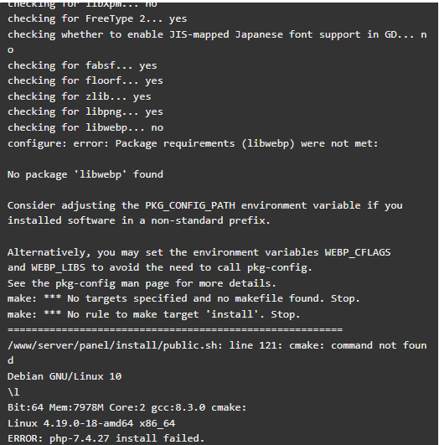Click the 'ERROR: php-7.4.27 install failed.' line
The height and width of the screenshot is (445, 439).
[x=106, y=438]
